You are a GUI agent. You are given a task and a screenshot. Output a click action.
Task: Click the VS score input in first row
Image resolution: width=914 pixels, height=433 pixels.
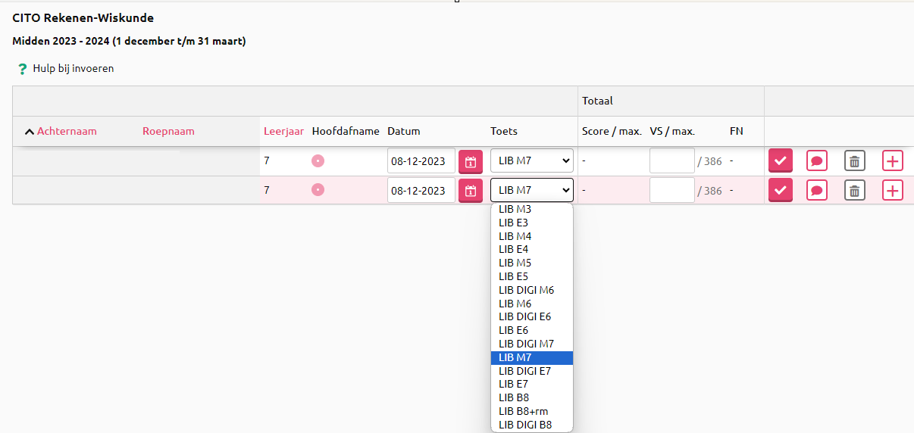[x=672, y=160]
